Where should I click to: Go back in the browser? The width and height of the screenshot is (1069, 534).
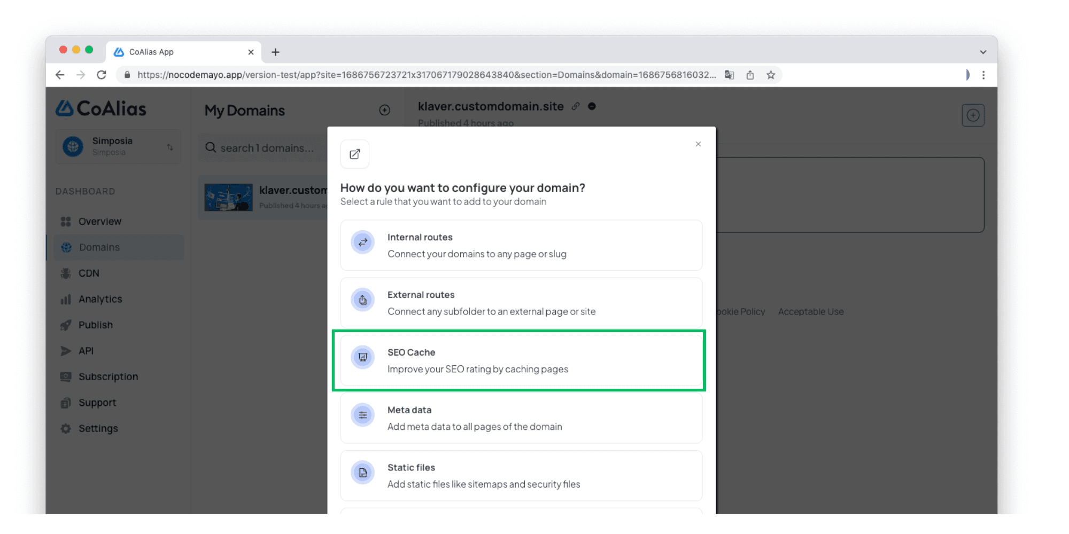tap(60, 75)
